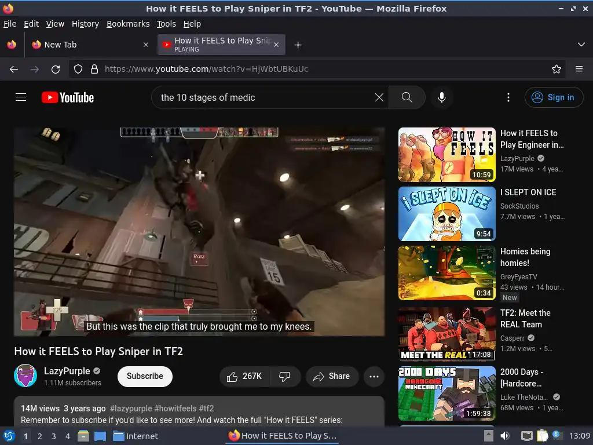This screenshot has height=445, width=593.
Task: Click the video player to pause
Action: point(199,232)
